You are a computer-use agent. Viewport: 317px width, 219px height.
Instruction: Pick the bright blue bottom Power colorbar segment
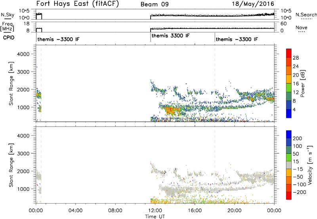pos(289,113)
